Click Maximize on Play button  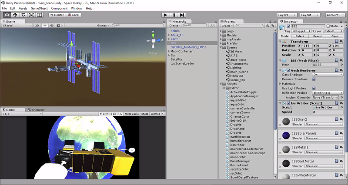tap(111, 114)
